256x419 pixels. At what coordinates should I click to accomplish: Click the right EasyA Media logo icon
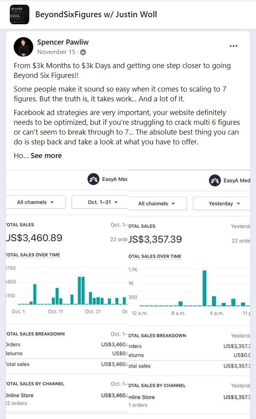[215, 181]
